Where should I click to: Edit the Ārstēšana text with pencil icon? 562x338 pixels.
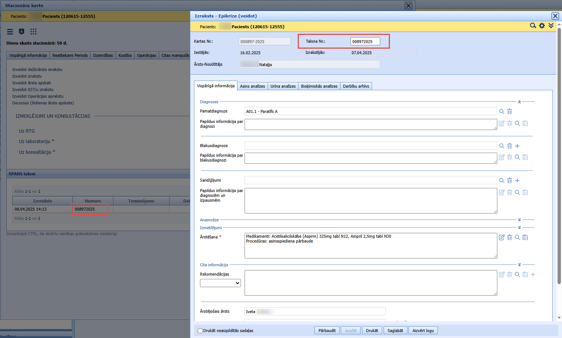pos(502,237)
